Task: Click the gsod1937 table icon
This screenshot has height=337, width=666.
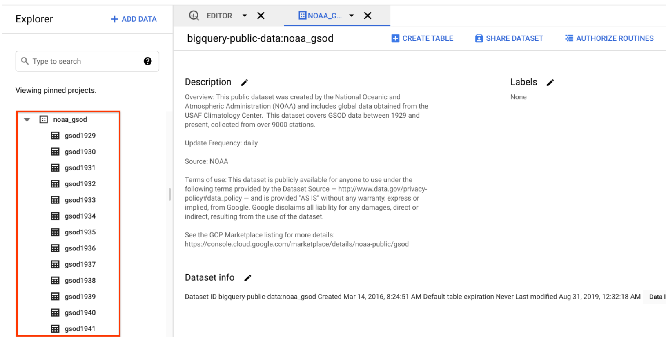Action: 55,264
